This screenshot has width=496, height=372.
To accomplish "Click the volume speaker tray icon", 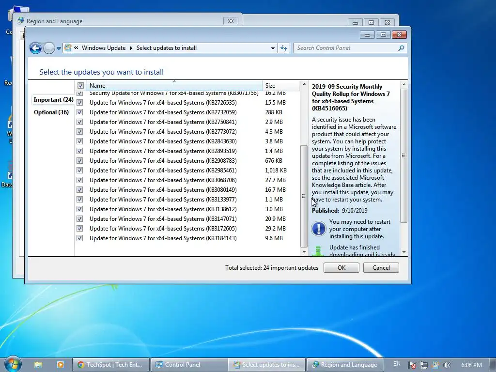I will point(447,365).
